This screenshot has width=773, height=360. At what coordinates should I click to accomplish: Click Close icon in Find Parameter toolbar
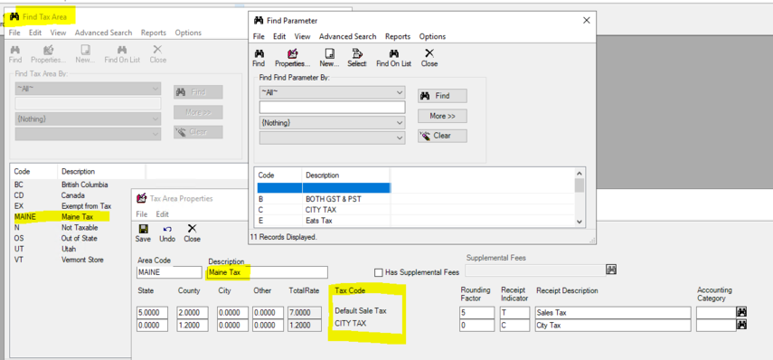(429, 58)
